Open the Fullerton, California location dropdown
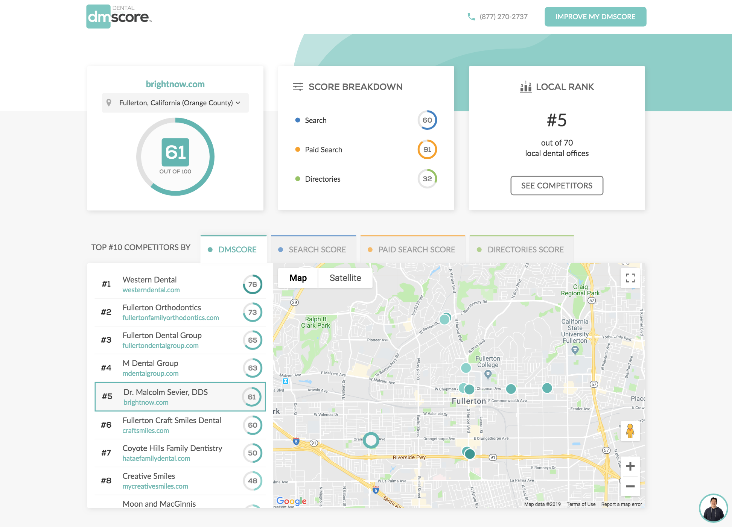Screen dimensions: 732x527 [x=175, y=103]
